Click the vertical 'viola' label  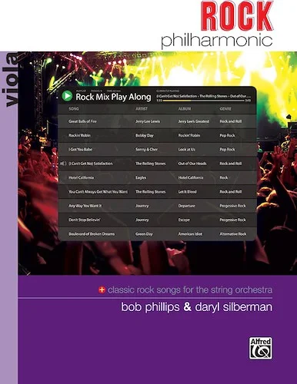click(10, 79)
